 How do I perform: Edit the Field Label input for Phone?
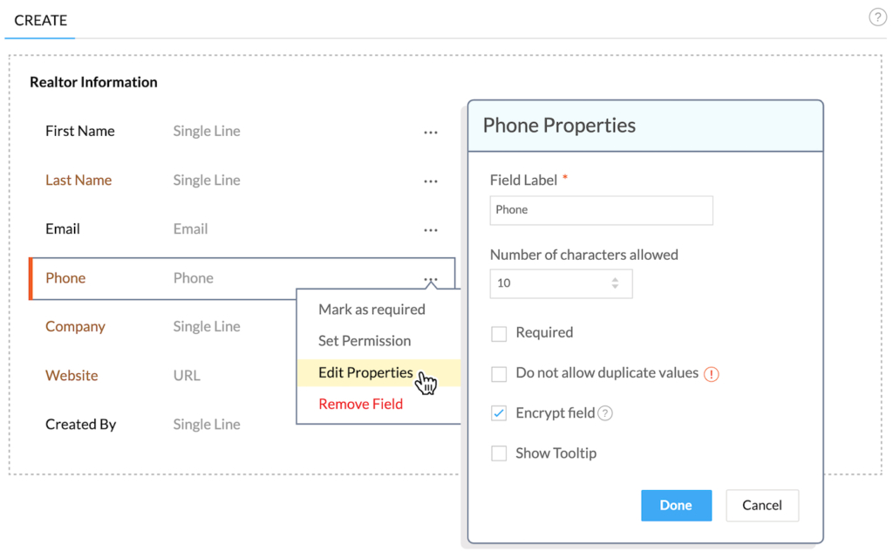(x=601, y=210)
